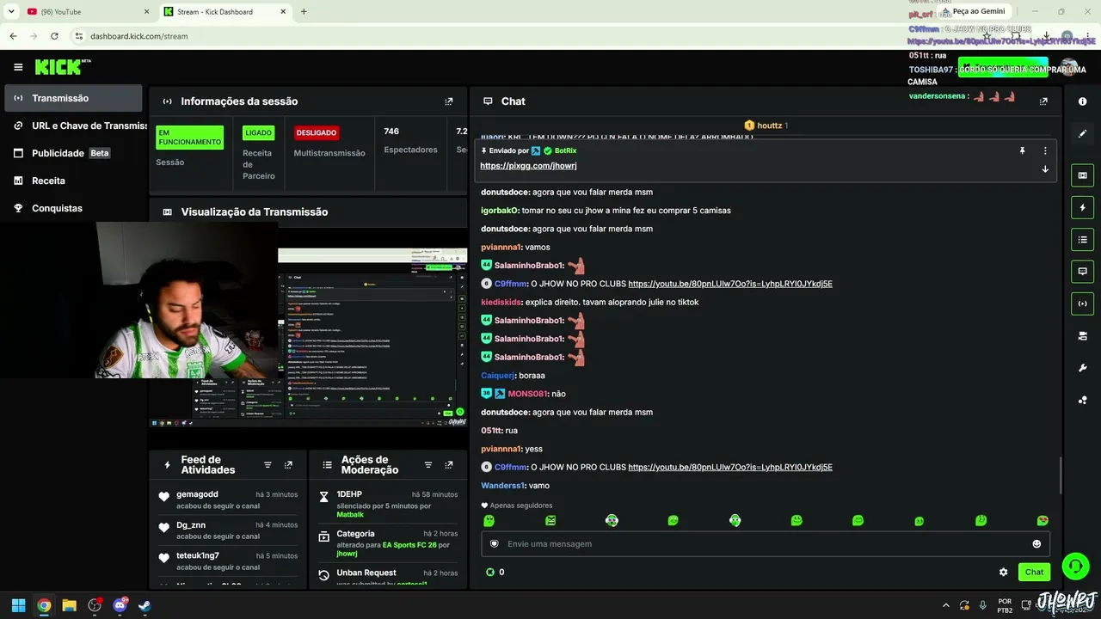Click the three-dots cluster icon in right sidebar
Viewport: 1101px width, 619px height.
click(1082, 400)
